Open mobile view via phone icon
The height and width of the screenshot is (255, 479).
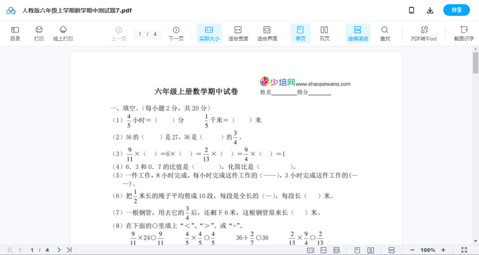(411, 10)
